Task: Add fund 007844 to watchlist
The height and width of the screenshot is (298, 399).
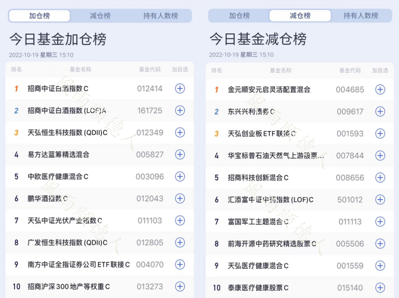Action: coord(380,156)
